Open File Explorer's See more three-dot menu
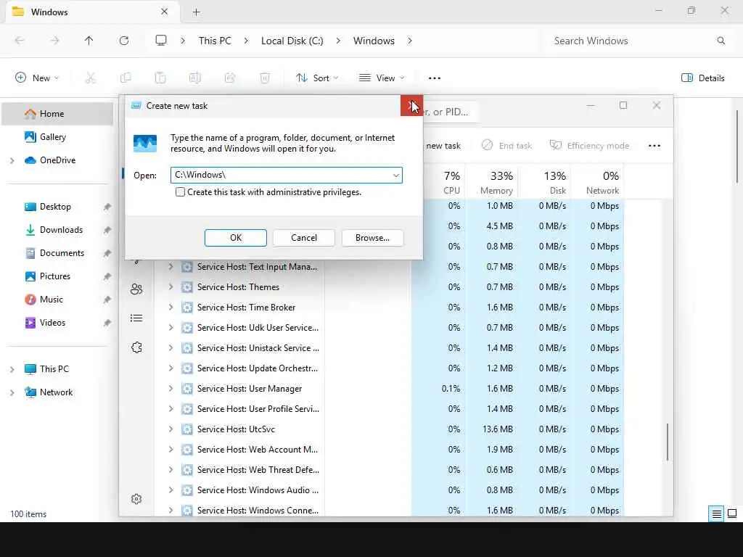Image resolution: width=743 pixels, height=557 pixels. tap(435, 78)
